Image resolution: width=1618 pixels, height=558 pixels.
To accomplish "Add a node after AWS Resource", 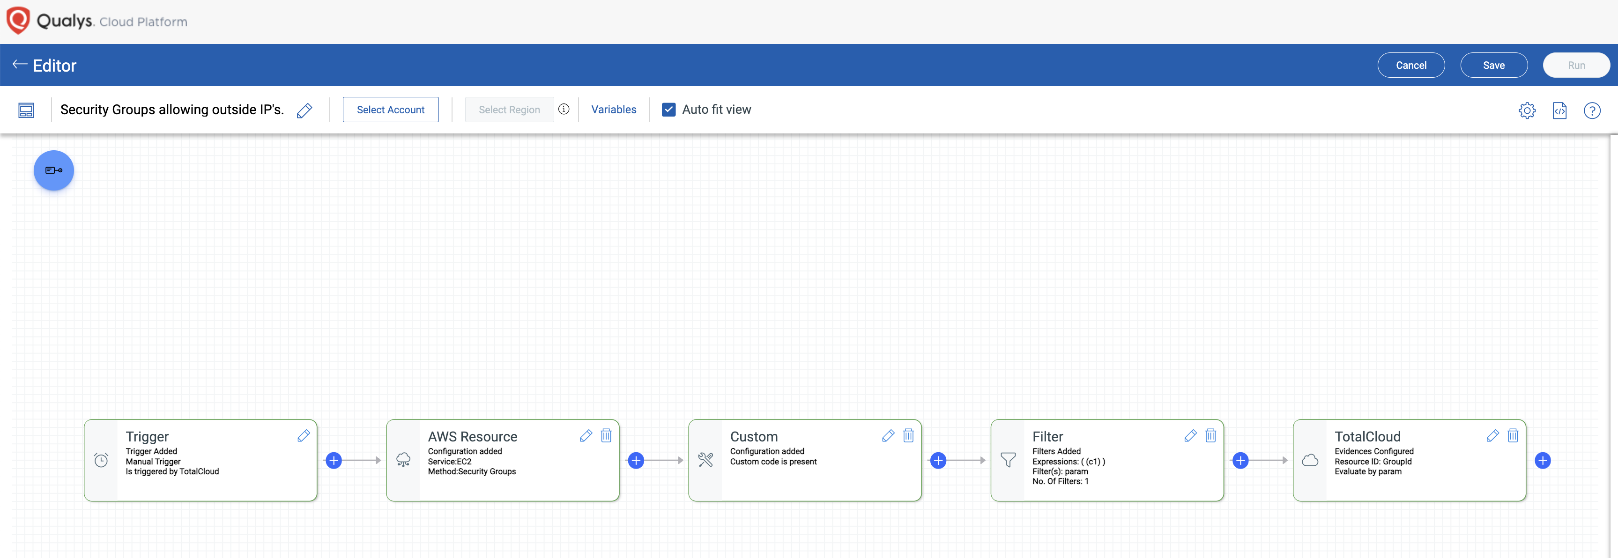I will point(636,460).
